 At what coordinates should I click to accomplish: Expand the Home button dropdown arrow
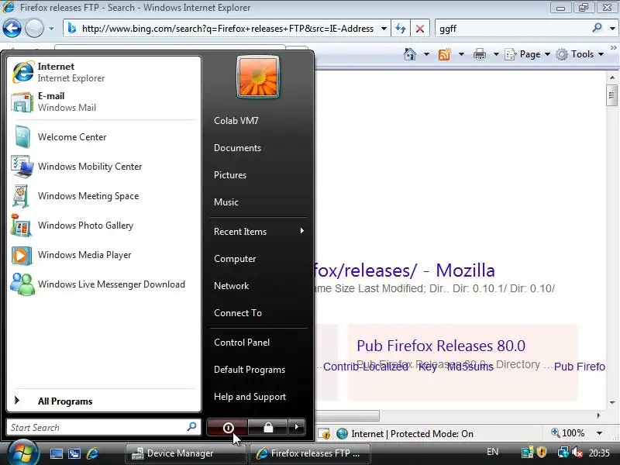(x=426, y=53)
